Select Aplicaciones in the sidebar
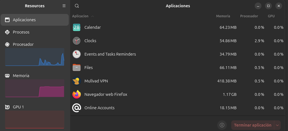The width and height of the screenshot is (288, 131). pos(35,20)
